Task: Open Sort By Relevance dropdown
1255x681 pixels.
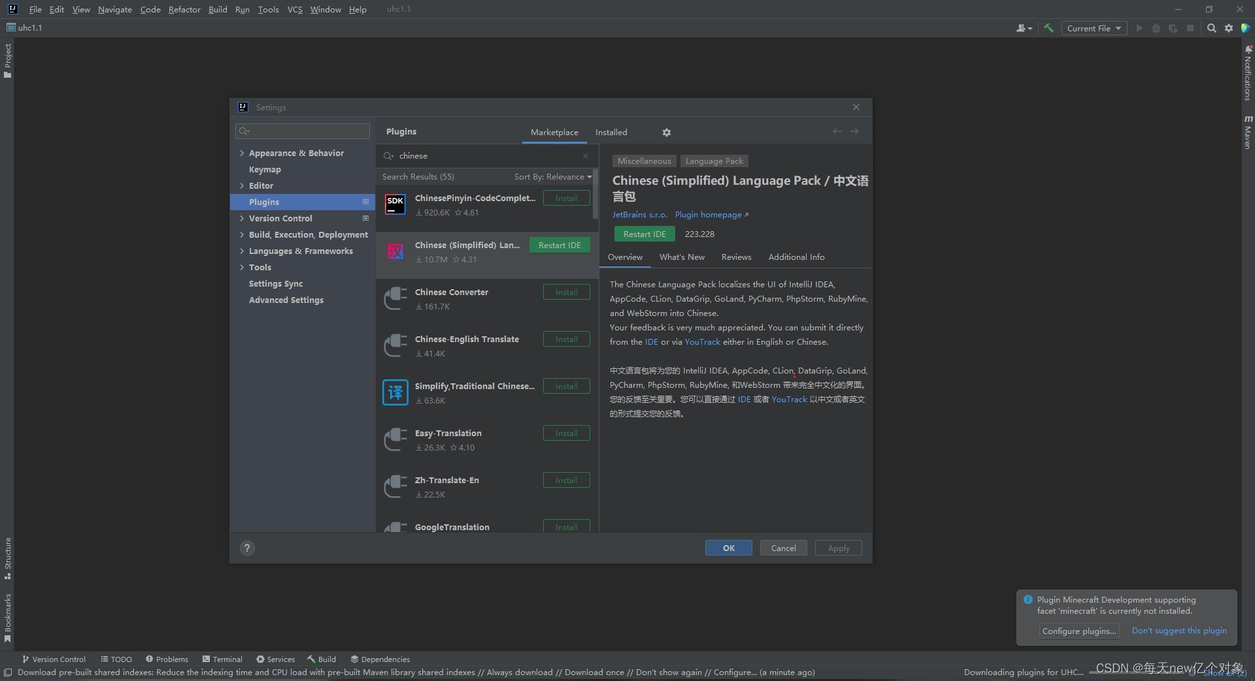Action: click(552, 177)
